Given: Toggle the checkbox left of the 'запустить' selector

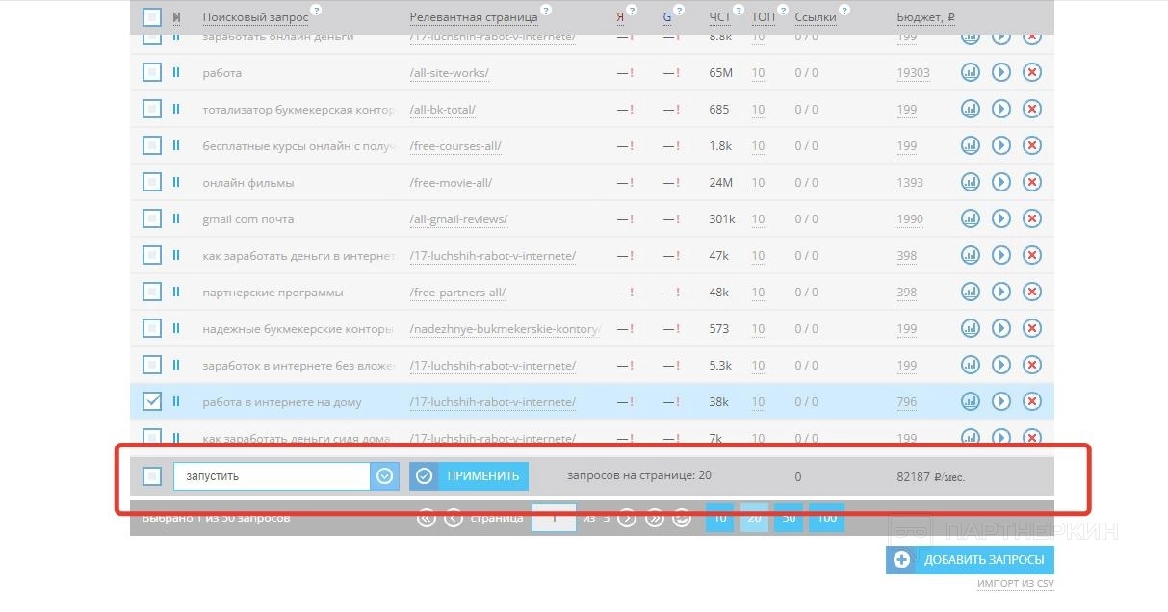Looking at the screenshot, I should click(152, 475).
